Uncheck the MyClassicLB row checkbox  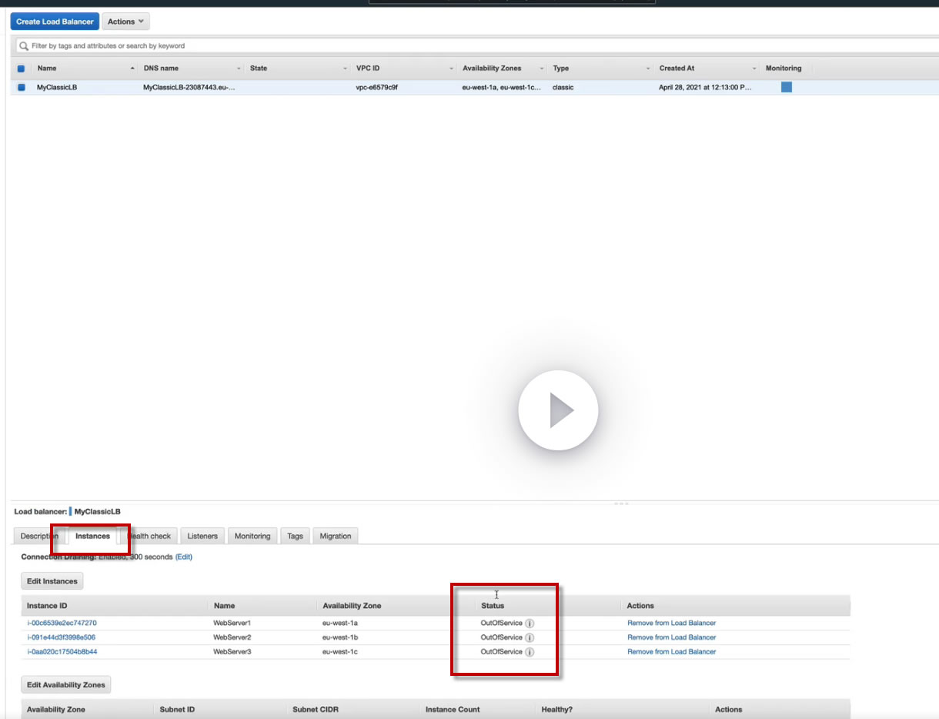click(22, 88)
